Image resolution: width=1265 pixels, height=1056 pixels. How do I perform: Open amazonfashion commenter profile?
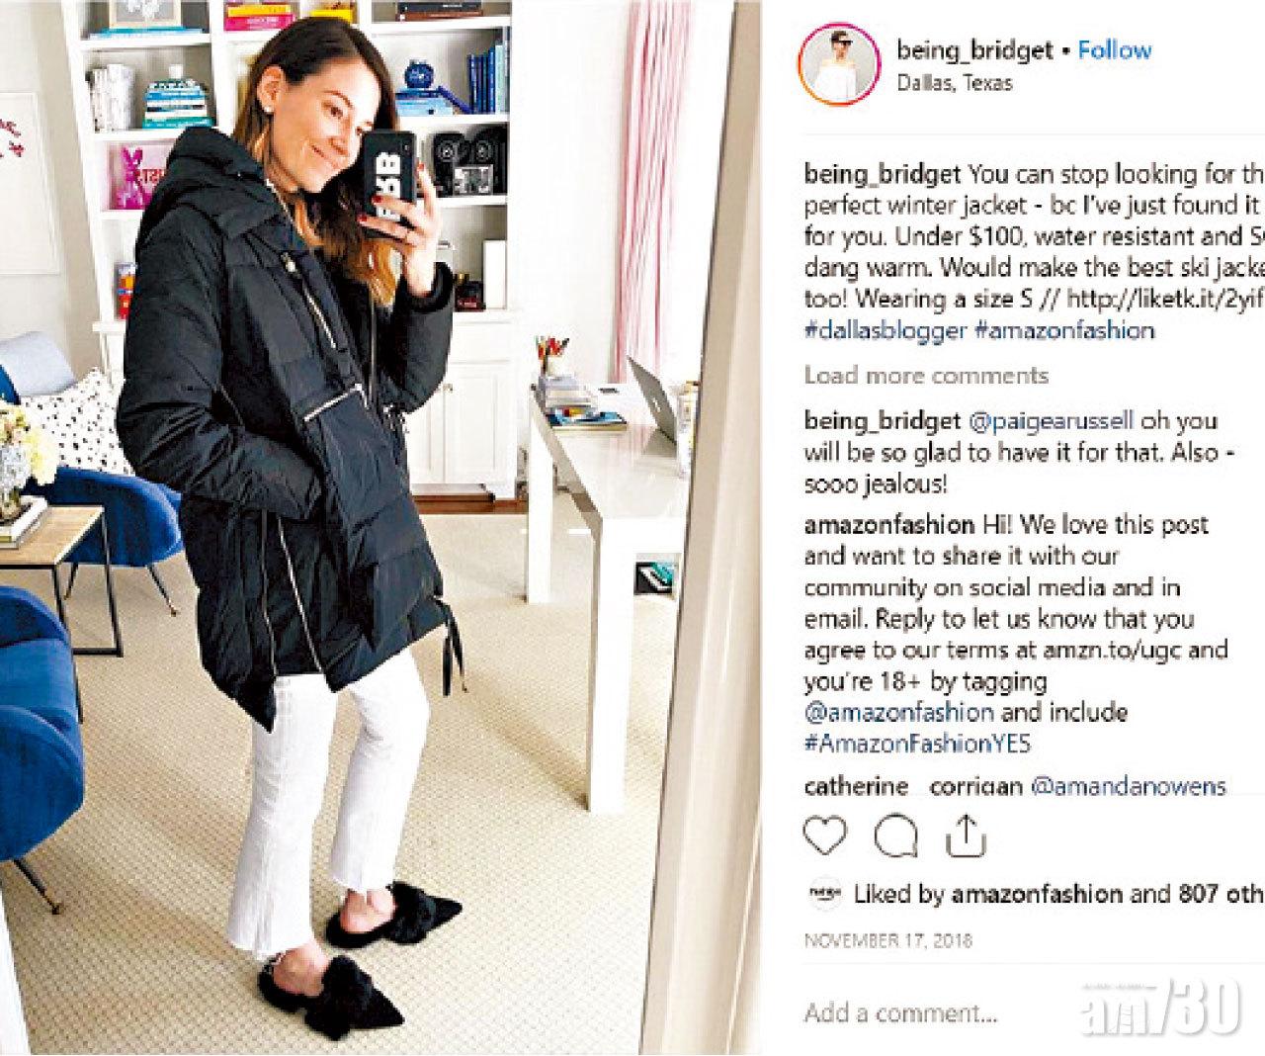[888, 524]
